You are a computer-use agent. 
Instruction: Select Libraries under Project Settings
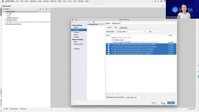point(76,32)
